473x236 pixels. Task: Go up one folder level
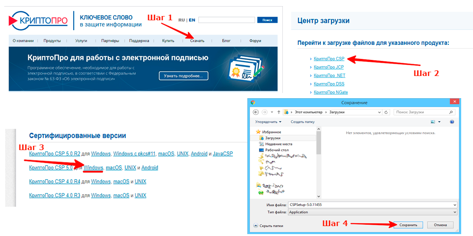click(x=279, y=112)
